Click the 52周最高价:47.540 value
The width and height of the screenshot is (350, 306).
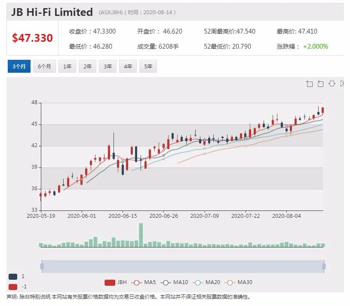230,31
